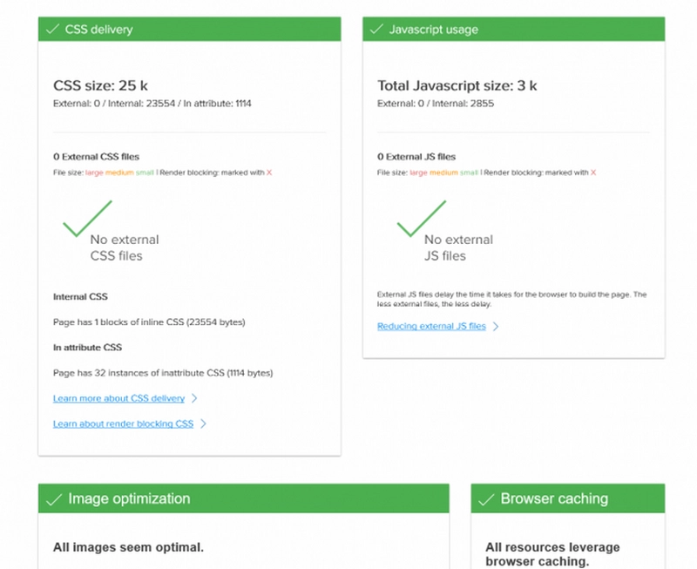Viewport: 697px width, 569px height.
Task: Click the Image optimization header checkmark icon
Action: pos(53,498)
